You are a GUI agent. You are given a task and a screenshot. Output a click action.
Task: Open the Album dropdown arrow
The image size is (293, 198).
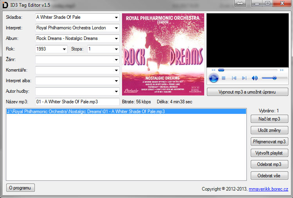[x=116, y=38]
